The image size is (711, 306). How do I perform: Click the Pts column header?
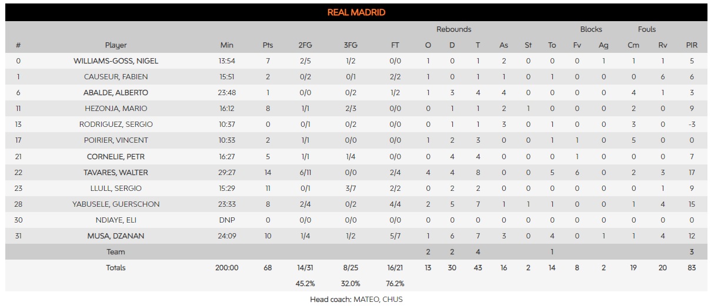(x=268, y=45)
